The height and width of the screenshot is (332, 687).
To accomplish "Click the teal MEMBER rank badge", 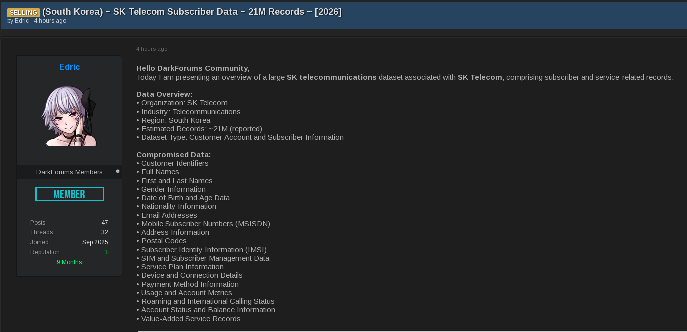I will (x=70, y=194).
